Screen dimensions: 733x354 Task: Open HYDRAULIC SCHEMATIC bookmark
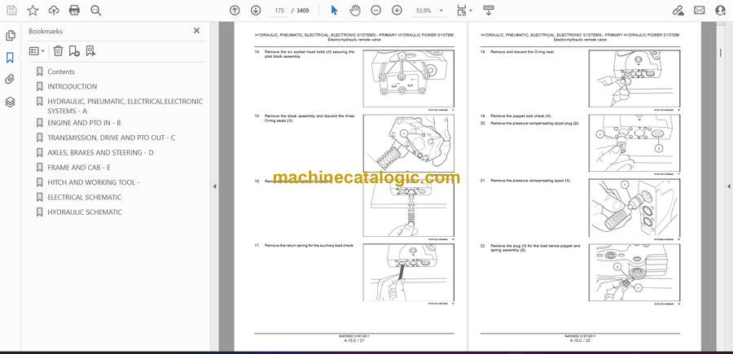(85, 212)
